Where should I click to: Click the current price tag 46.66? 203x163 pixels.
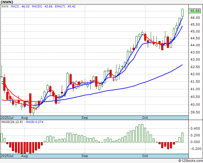click(195, 11)
